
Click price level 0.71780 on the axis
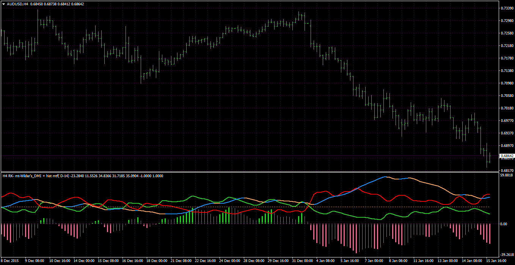point(507,58)
